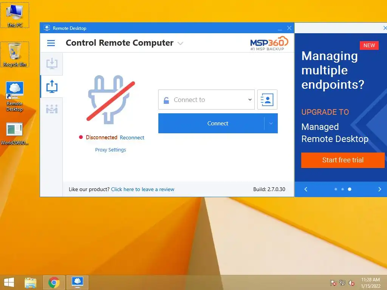The width and height of the screenshot is (387, 290).
Task: Select the first carousel dot
Action: tap(336, 189)
